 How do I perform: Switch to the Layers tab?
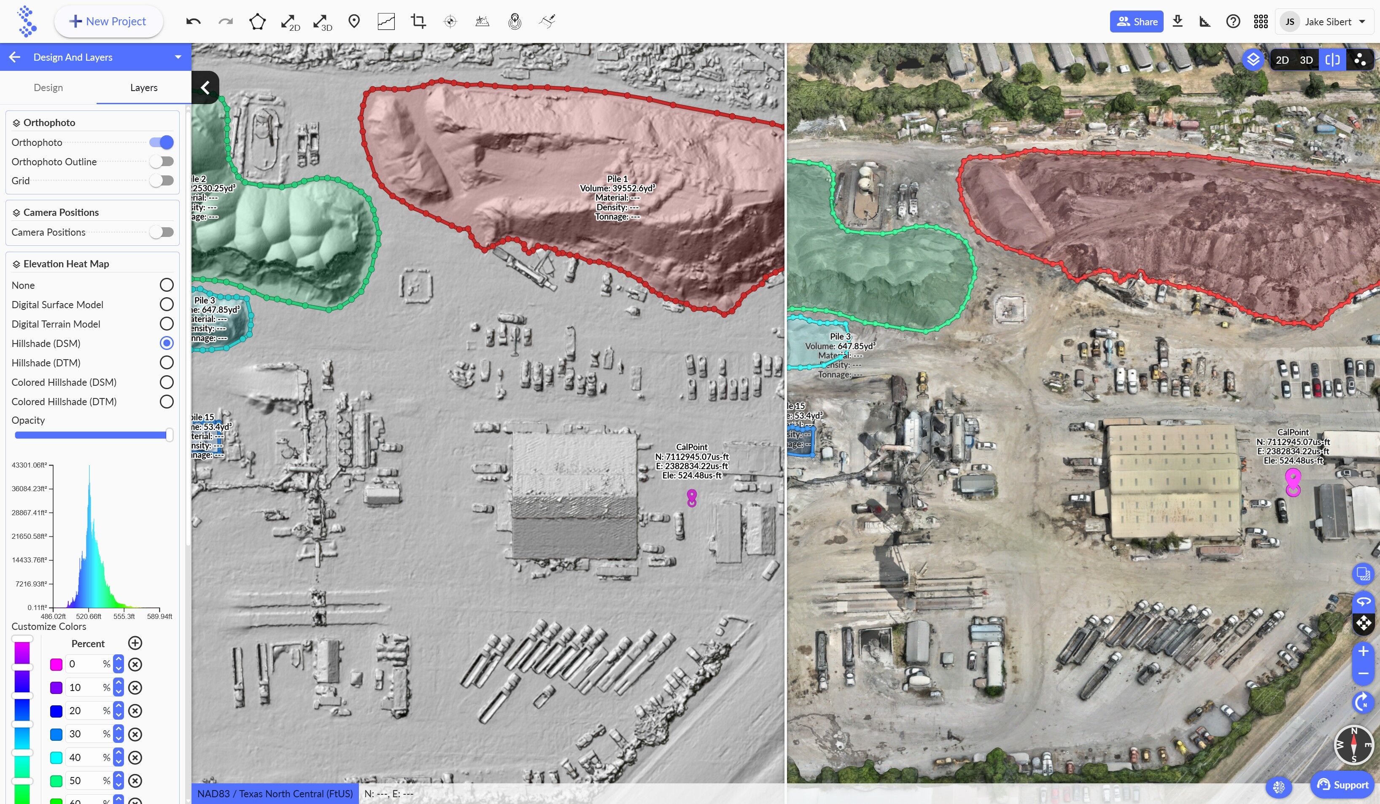click(x=144, y=88)
